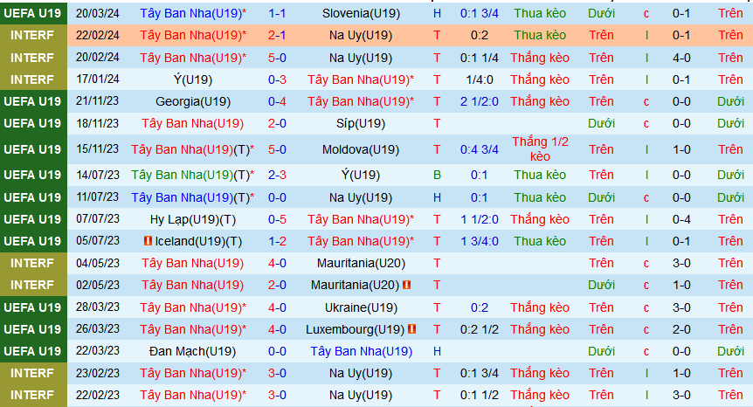Click the red card icon beside Iceland(U19)(T)

(148, 240)
